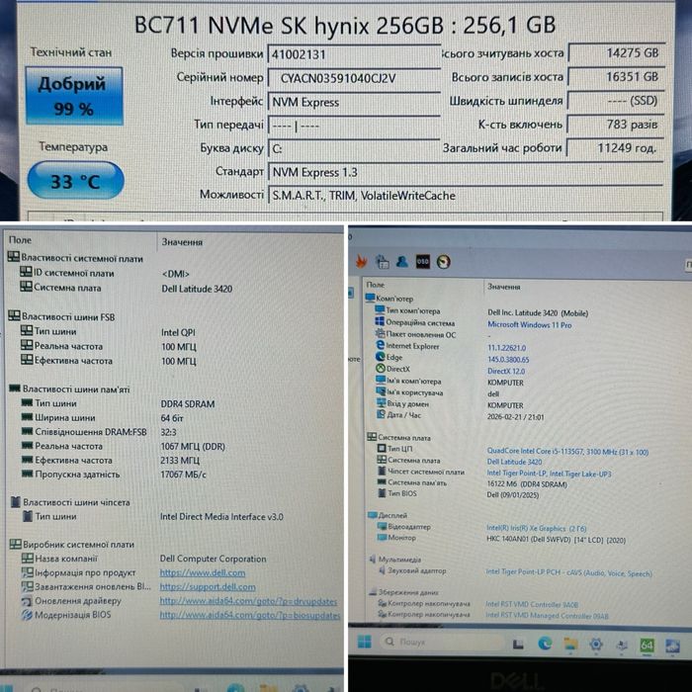Select the firmware version field 41002131

tap(354, 54)
